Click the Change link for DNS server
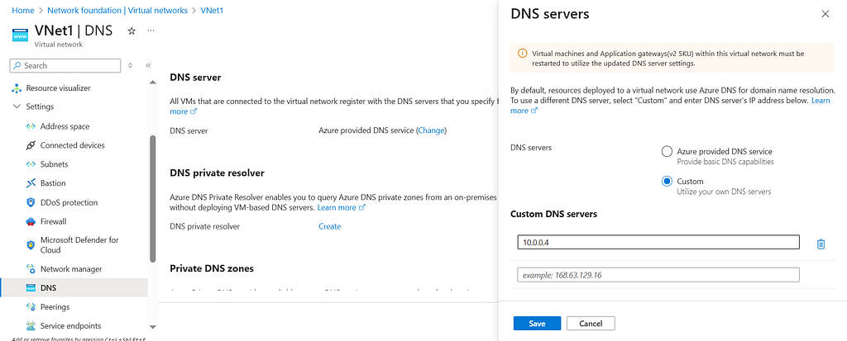 [432, 130]
